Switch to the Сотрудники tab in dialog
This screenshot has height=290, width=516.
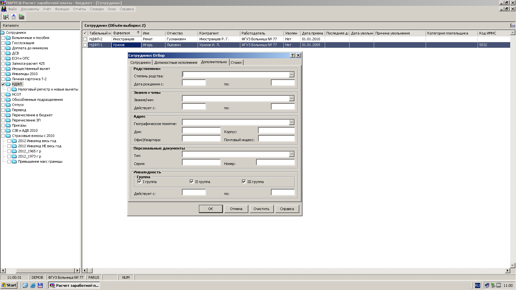pos(140,63)
